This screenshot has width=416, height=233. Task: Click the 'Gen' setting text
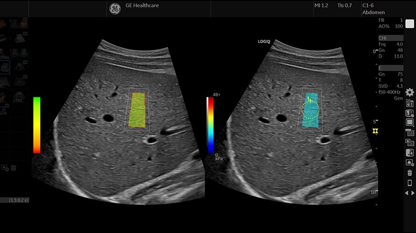tap(398, 98)
